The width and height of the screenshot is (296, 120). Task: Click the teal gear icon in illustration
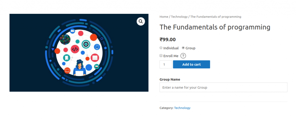click(86, 44)
